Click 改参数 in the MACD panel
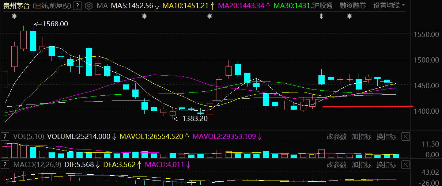442x186 pixels. (x=337, y=165)
